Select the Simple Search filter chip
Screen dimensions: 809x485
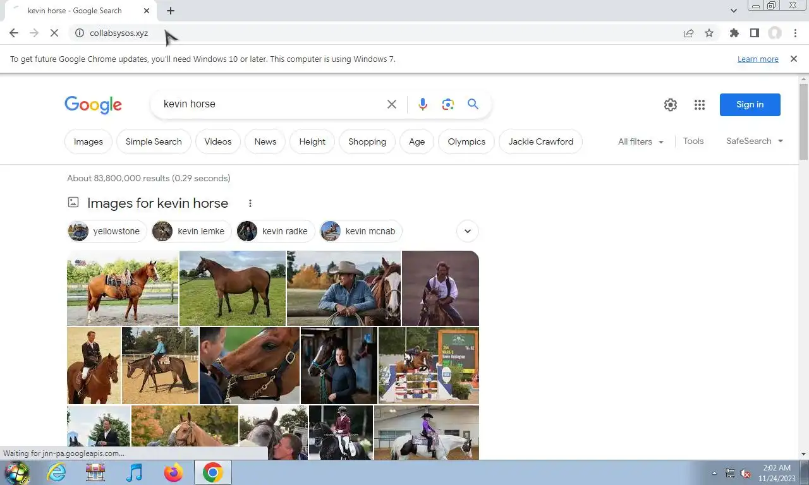pyautogui.click(x=154, y=141)
